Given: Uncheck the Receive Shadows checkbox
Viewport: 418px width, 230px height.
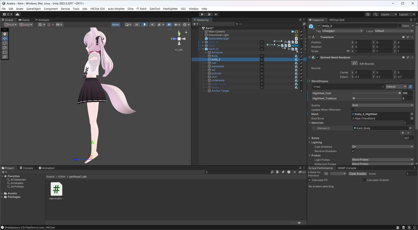Looking at the screenshot, I should (x=353, y=151).
